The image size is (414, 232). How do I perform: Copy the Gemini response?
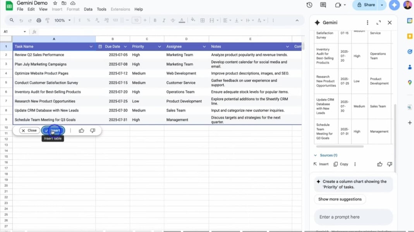coord(341,164)
